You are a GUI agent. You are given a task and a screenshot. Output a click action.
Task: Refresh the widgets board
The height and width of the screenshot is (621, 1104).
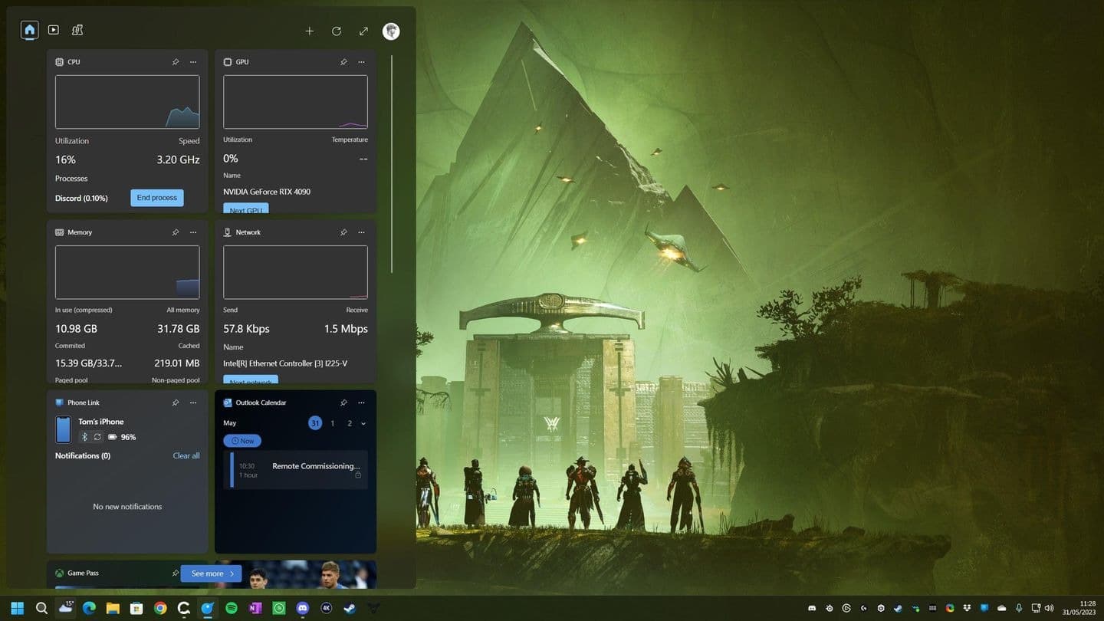[x=337, y=31]
